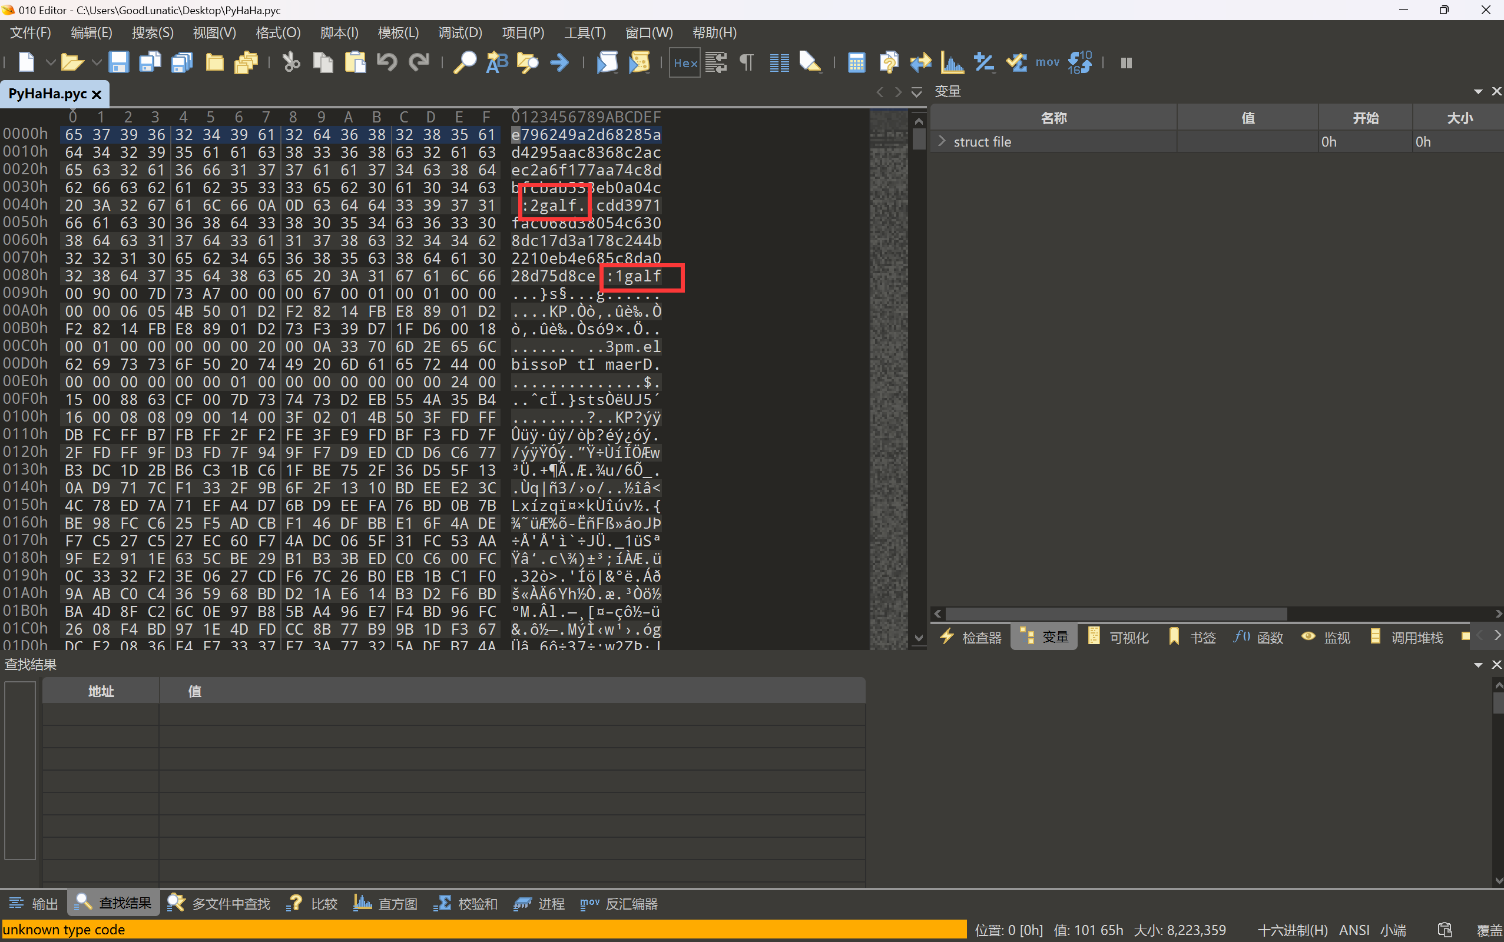Open the 工具(T) menu
Screen dimensions: 1504x942
click(584, 32)
